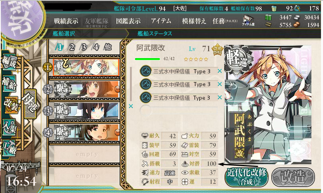The image size is (323, 193).
Task: Click 近代化改修 modernization button
Action: (x=247, y=177)
